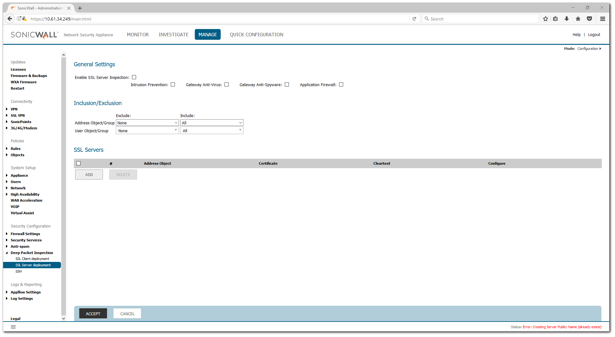Image resolution: width=615 pixels, height=337 pixels.
Task: Toggle the Intrusion Prevention checkbox
Action: [x=173, y=85]
